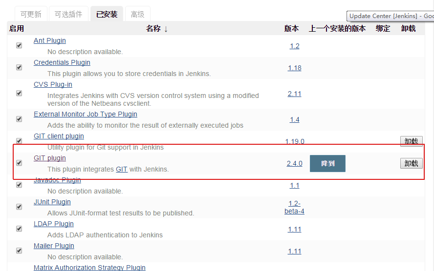The width and height of the screenshot is (434, 271).
Task: Click the 卸载 column header
Action: 408,28
